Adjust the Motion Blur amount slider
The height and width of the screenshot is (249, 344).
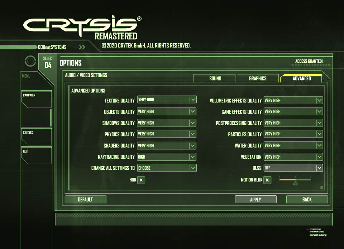click(x=295, y=180)
